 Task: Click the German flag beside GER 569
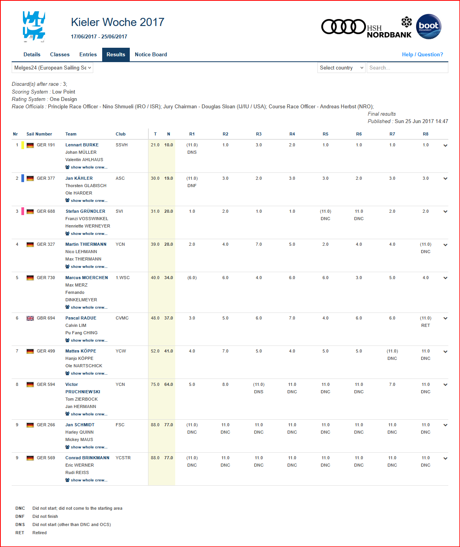[x=30, y=458]
